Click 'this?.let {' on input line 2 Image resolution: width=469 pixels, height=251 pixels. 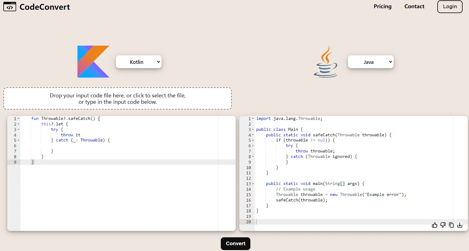[x=55, y=124]
